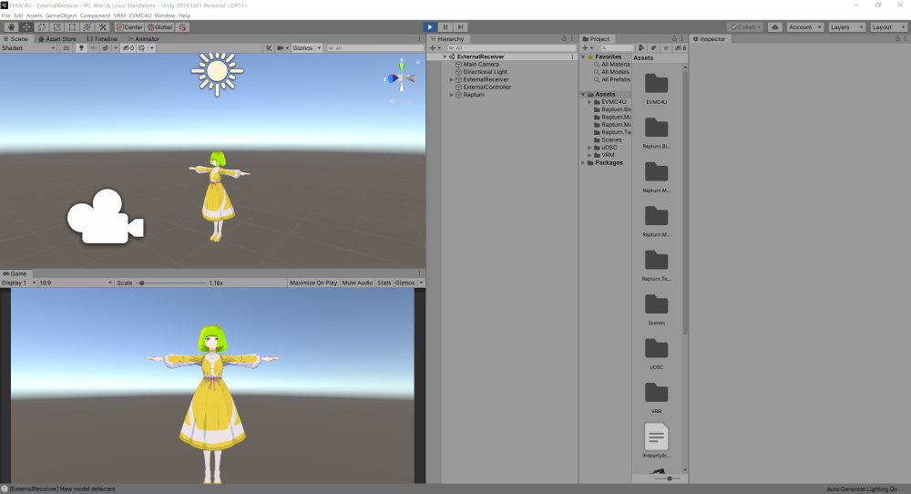Click the Scene search field
This screenshot has width=911, height=494.
click(374, 47)
